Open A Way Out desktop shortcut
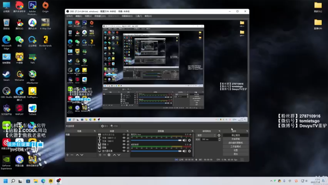The width and height of the screenshot is (328, 185). click(46, 24)
